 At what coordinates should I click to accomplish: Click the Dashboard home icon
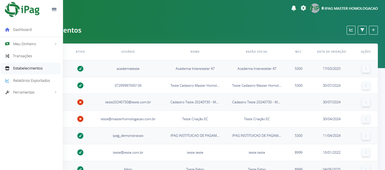point(7,29)
